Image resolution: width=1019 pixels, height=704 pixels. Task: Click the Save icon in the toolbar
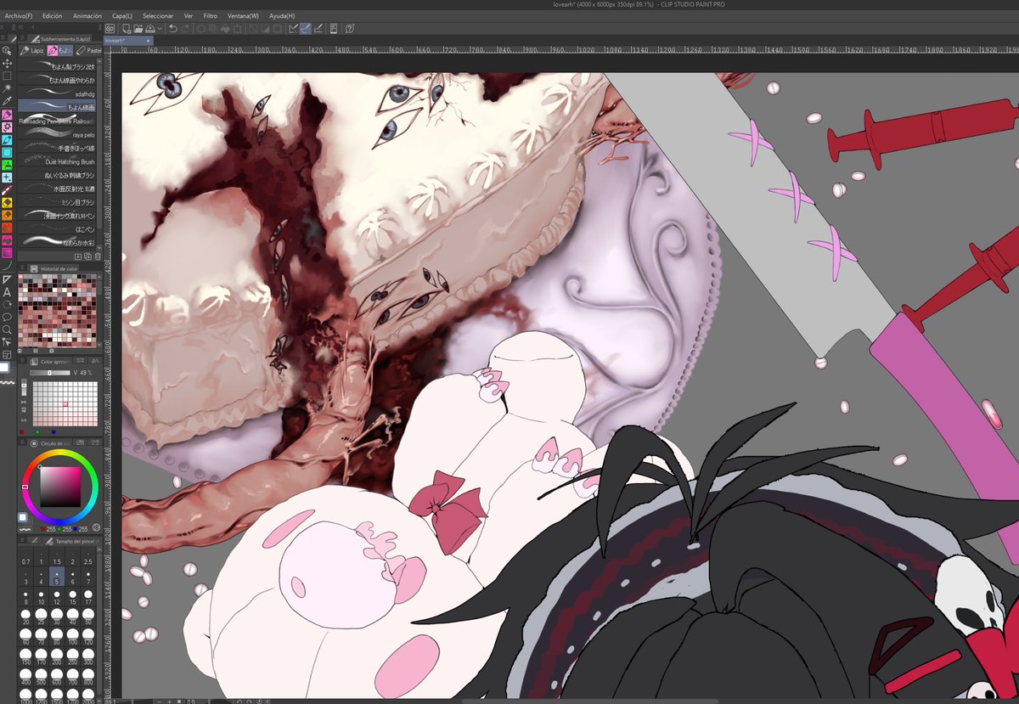(x=151, y=28)
